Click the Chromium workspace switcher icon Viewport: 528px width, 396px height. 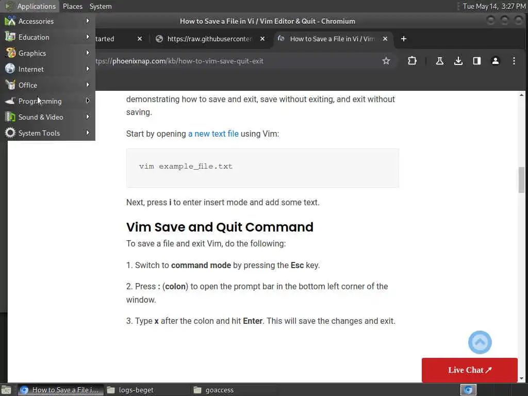468,390
